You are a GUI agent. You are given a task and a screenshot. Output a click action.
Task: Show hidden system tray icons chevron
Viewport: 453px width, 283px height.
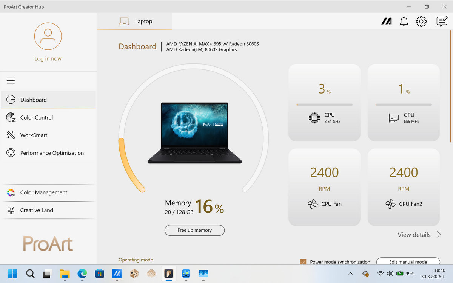[x=351, y=274]
